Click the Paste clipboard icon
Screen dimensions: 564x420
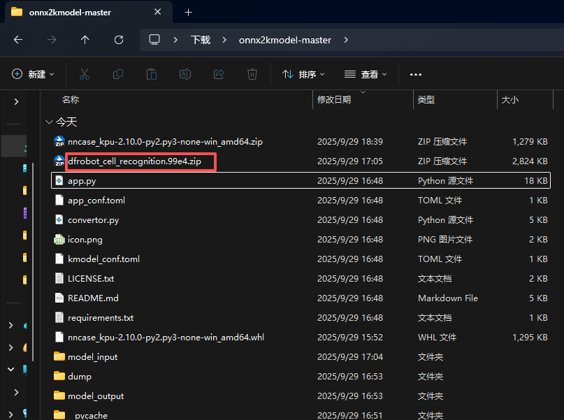point(151,74)
